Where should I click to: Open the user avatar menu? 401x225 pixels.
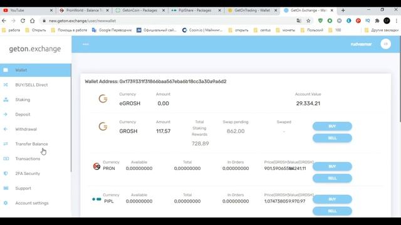point(386,44)
